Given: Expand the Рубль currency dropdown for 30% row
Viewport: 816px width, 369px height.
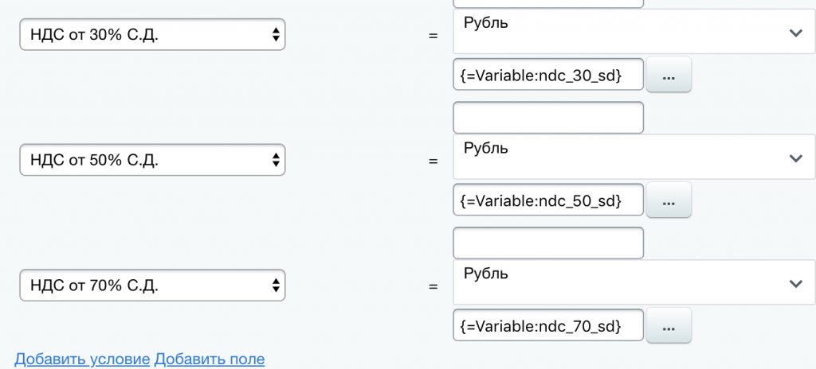Looking at the screenshot, I should pyautogui.click(x=633, y=32).
